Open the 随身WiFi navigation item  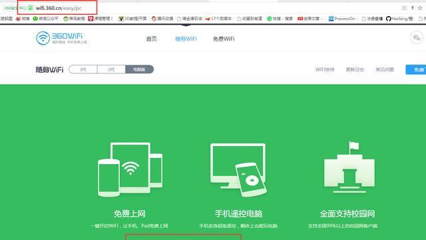click(x=186, y=39)
